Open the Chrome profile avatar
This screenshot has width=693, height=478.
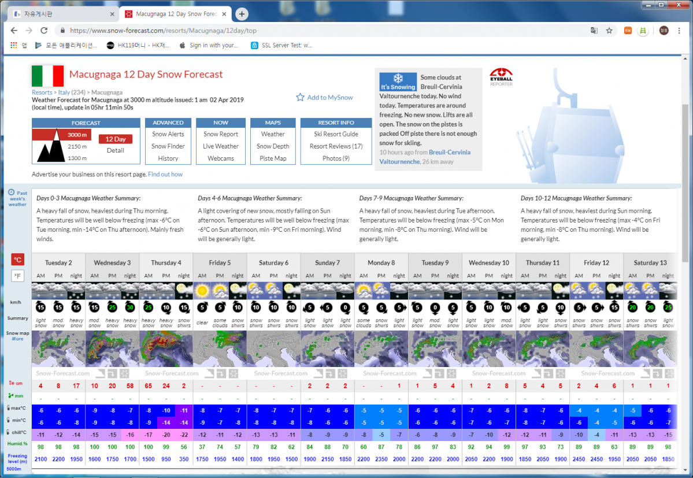tap(664, 31)
